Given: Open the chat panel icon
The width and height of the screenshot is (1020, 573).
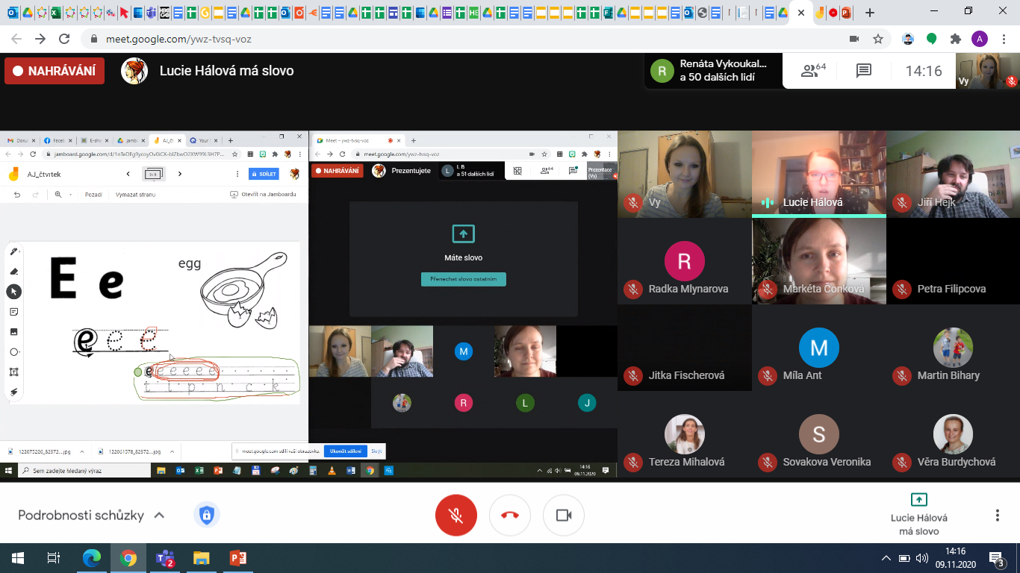Looking at the screenshot, I should 864,71.
